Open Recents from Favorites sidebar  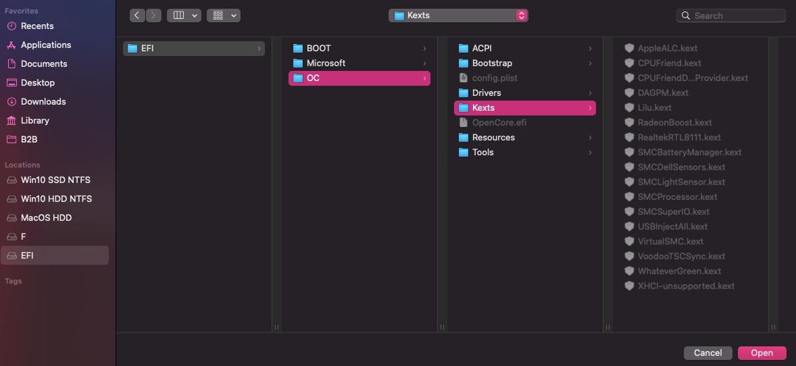click(x=55, y=26)
